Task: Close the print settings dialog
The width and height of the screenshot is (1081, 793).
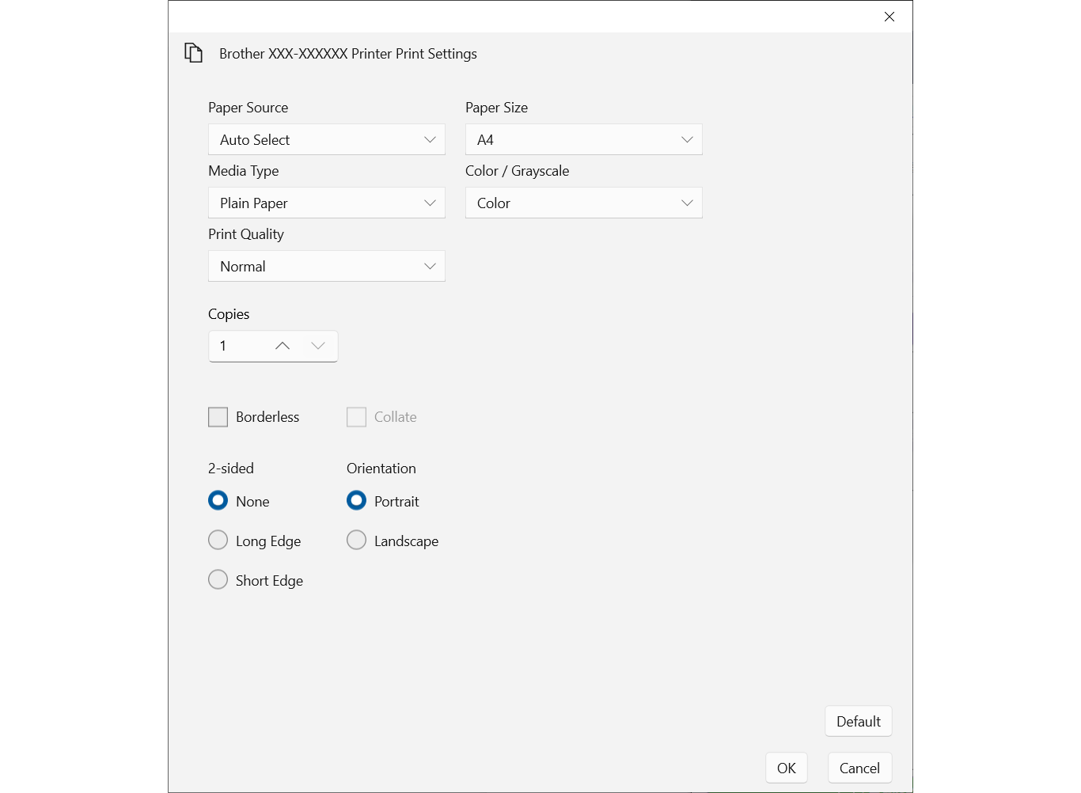Action: pos(889,17)
